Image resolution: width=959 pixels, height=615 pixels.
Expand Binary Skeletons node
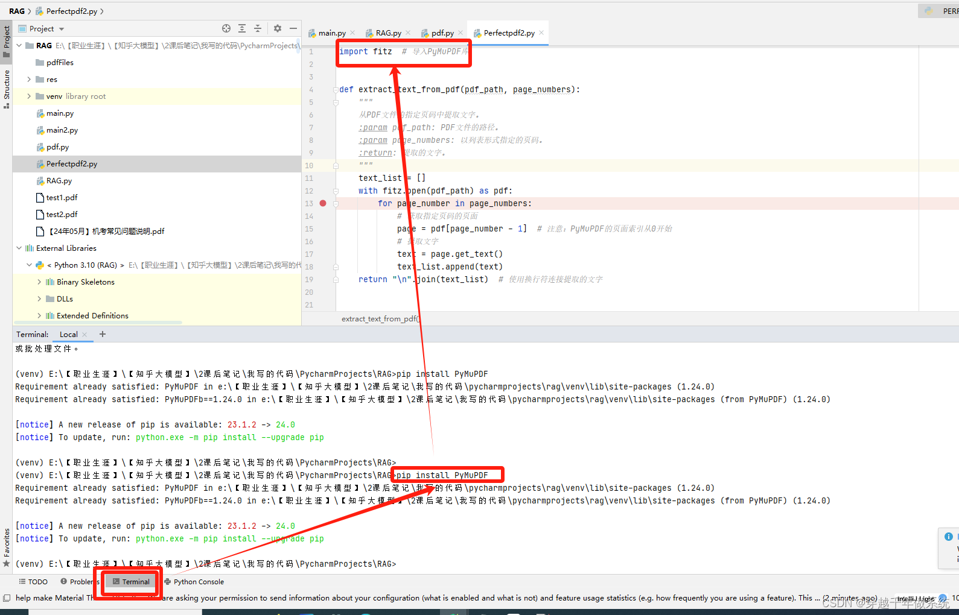pyautogui.click(x=39, y=282)
